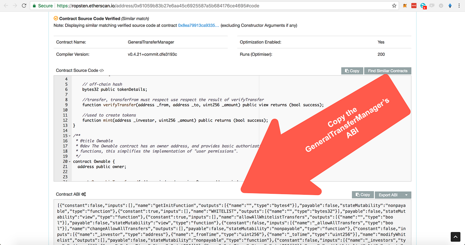Click the 'function verifyTransfer' code line

203,105
